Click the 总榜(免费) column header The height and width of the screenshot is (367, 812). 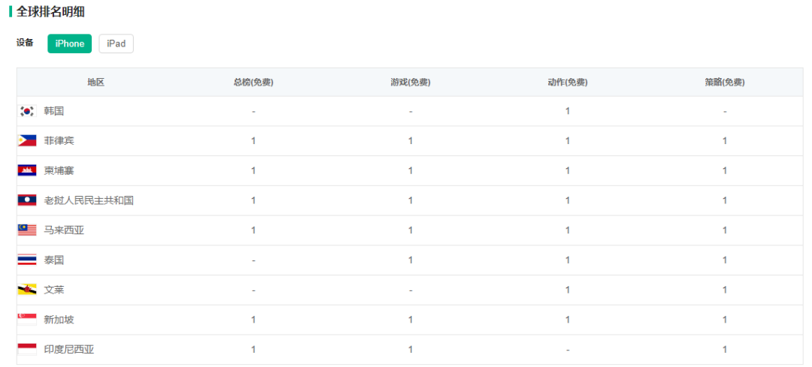(253, 83)
